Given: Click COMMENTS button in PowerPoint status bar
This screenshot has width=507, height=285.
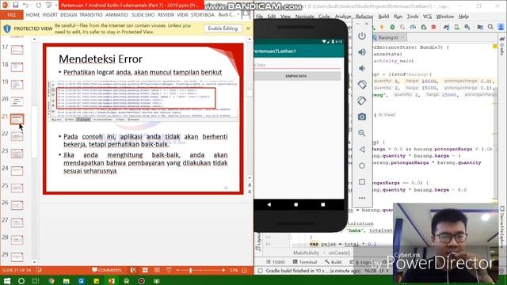Looking at the screenshot, I should pyautogui.click(x=107, y=270).
